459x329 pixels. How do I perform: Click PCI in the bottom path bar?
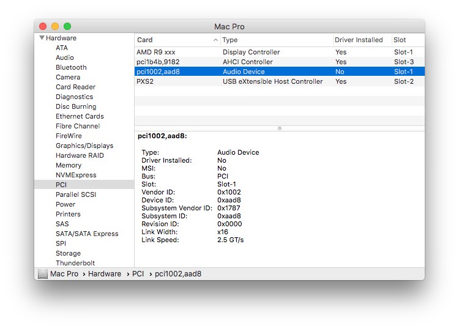(x=138, y=274)
